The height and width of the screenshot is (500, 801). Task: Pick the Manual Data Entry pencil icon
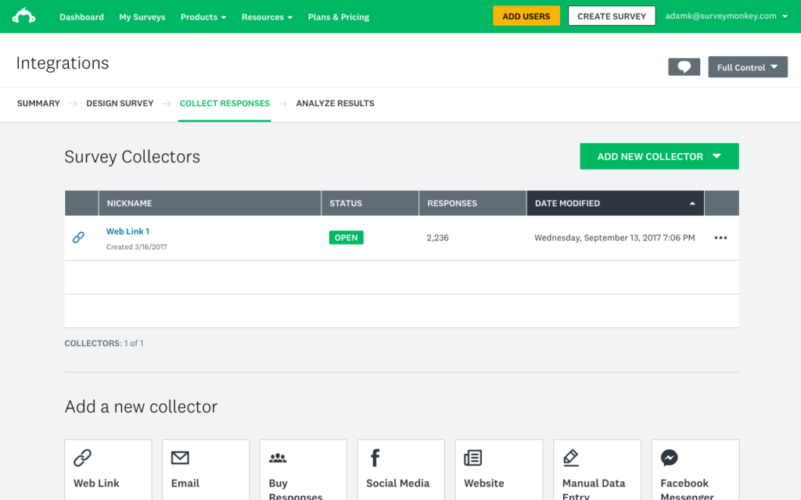coord(571,458)
